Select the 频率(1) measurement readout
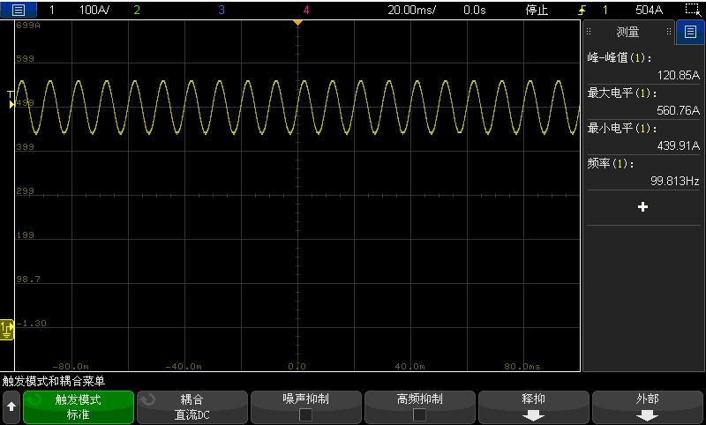 click(x=642, y=172)
